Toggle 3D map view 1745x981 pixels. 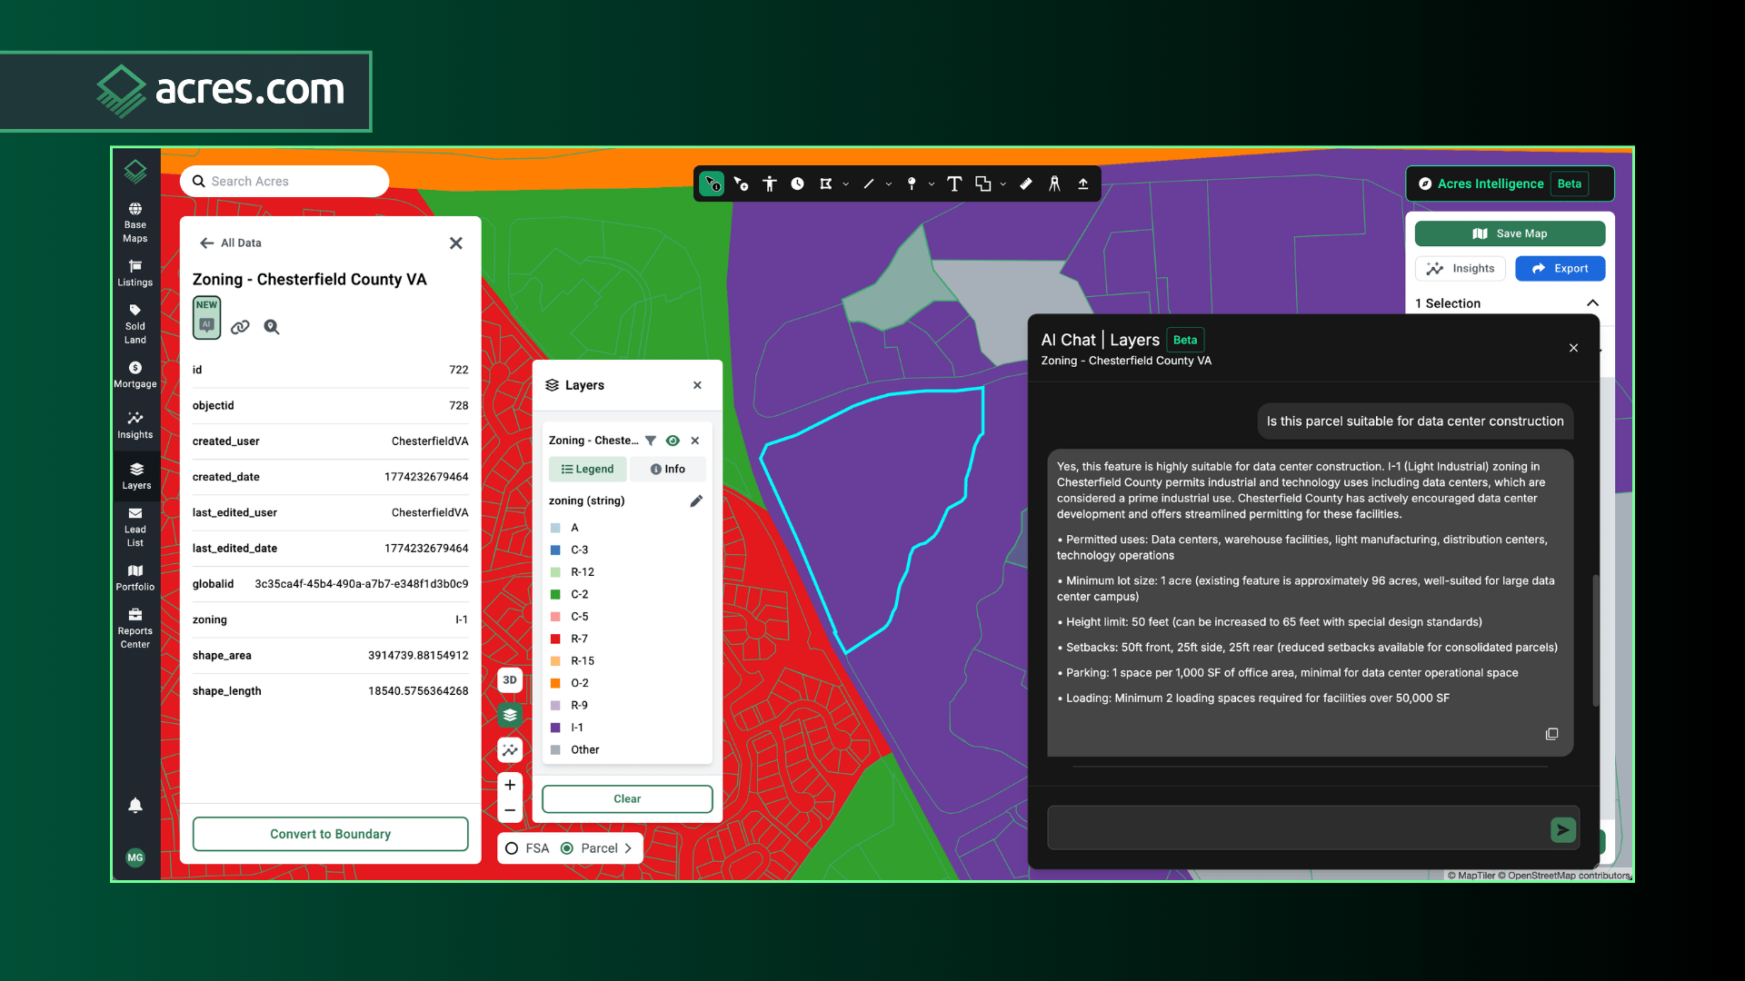point(510,679)
